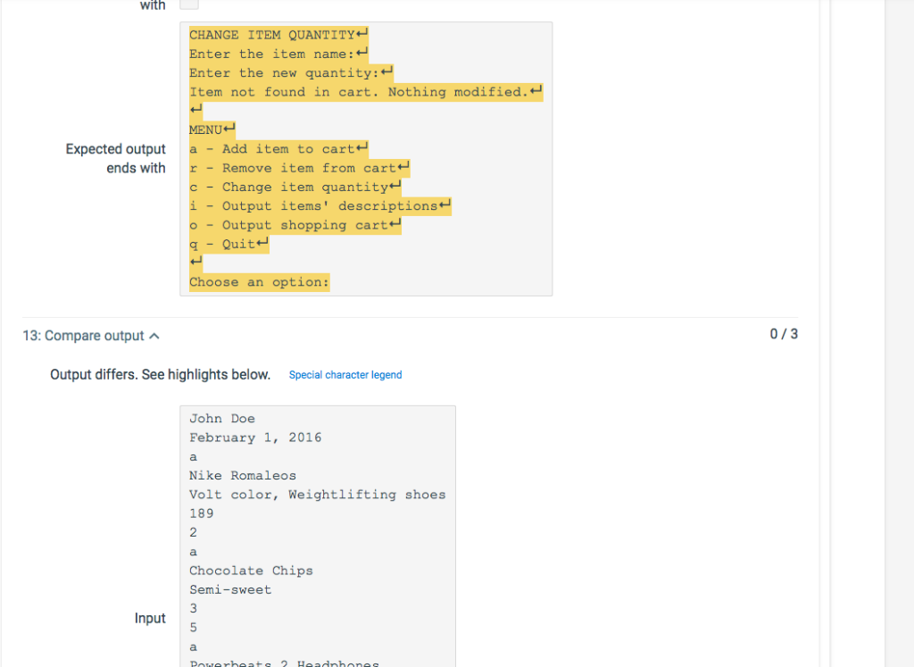
Task: Click 'c - Change item quantity' line
Action: click(295, 188)
